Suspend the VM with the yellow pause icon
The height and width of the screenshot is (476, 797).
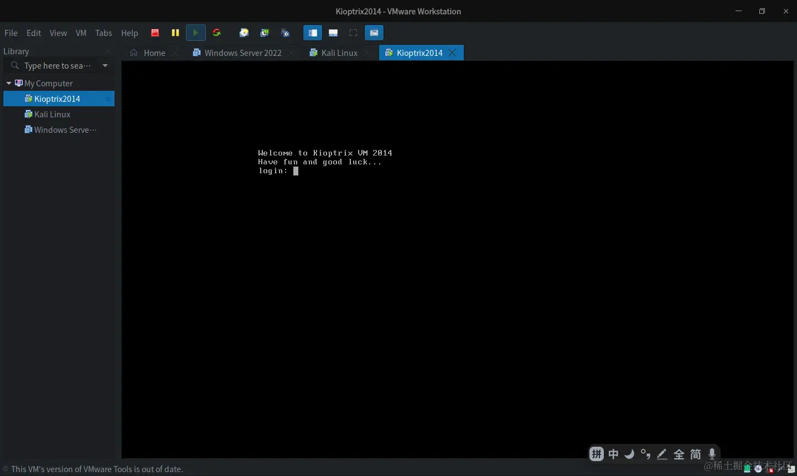(175, 33)
